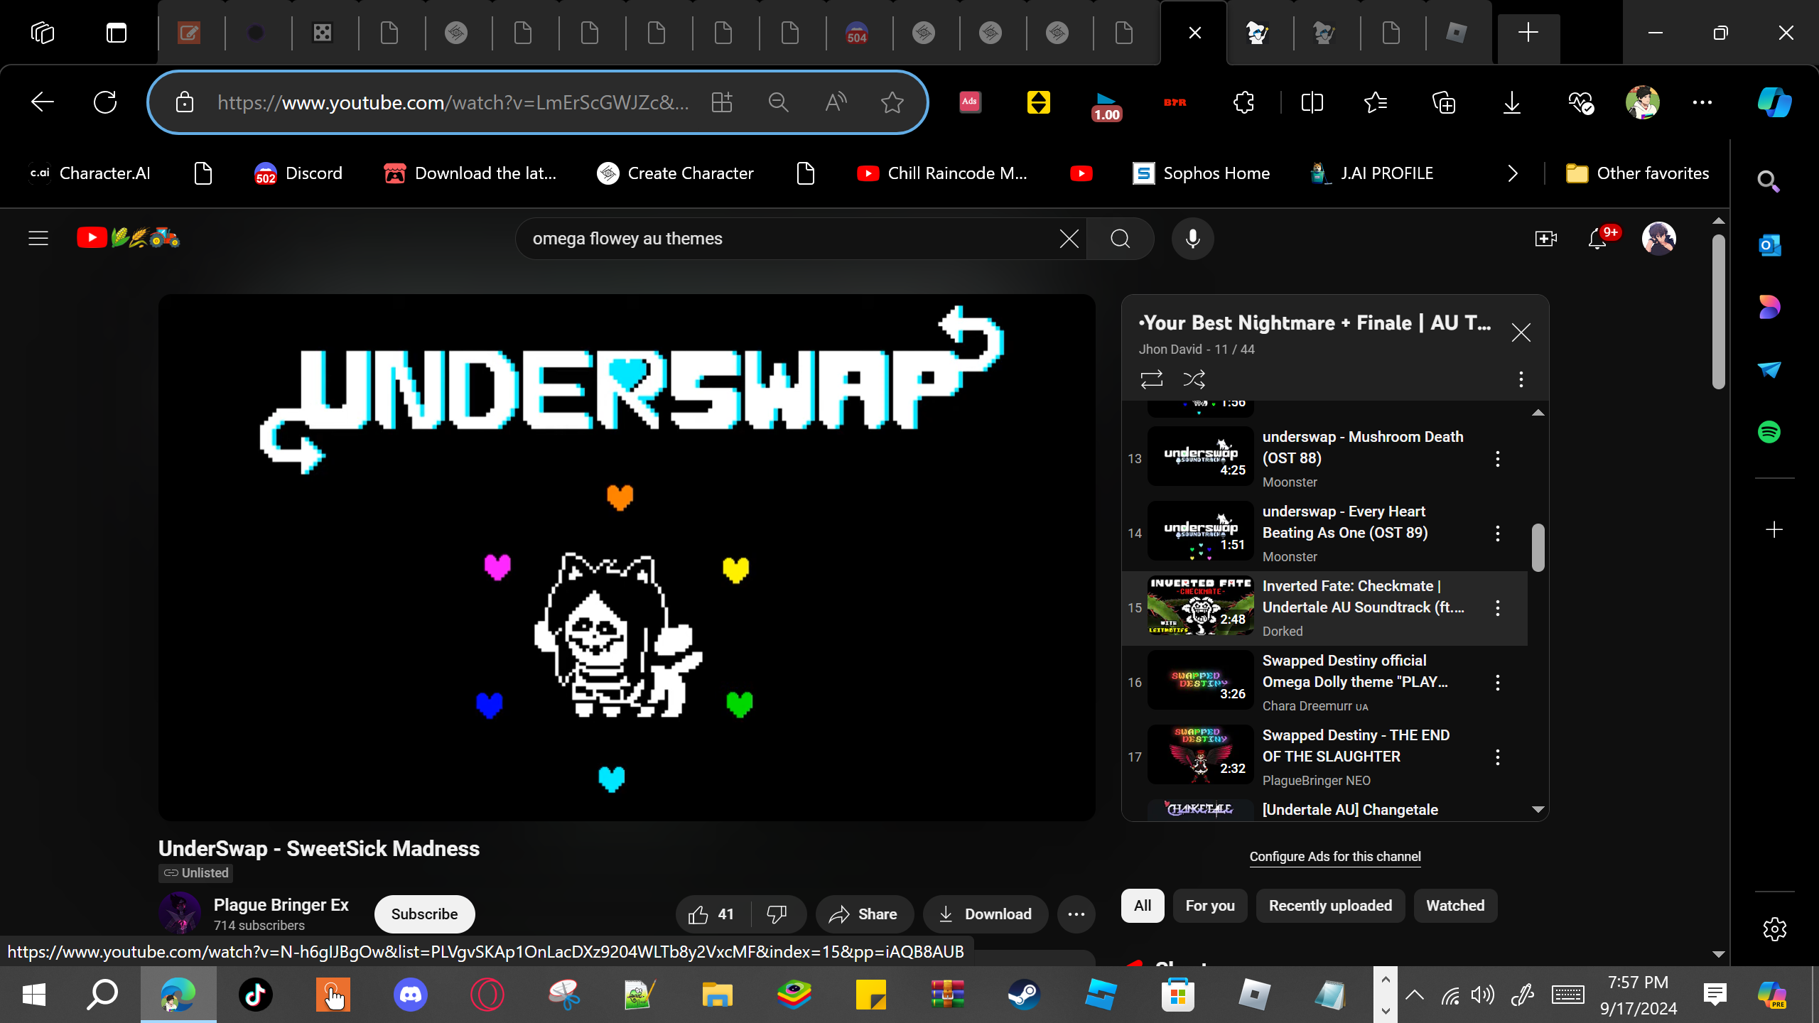Toggle playlist loop mode

pos(1151,379)
